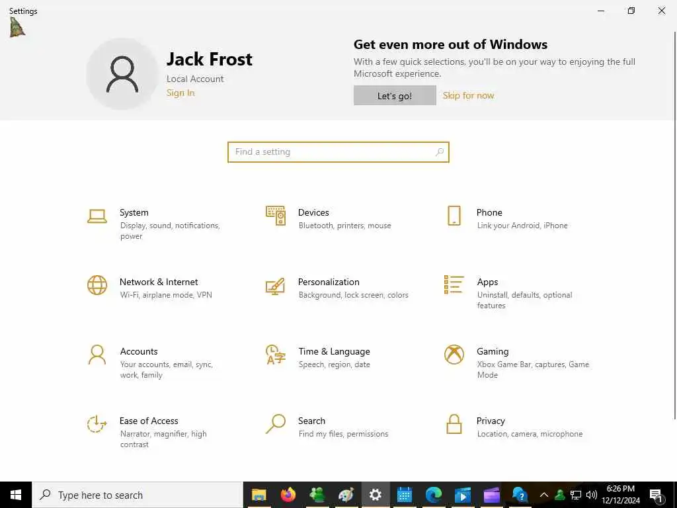Click the taskbar Type here to search box
Image resolution: width=677 pixels, height=508 pixels.
coord(138,495)
